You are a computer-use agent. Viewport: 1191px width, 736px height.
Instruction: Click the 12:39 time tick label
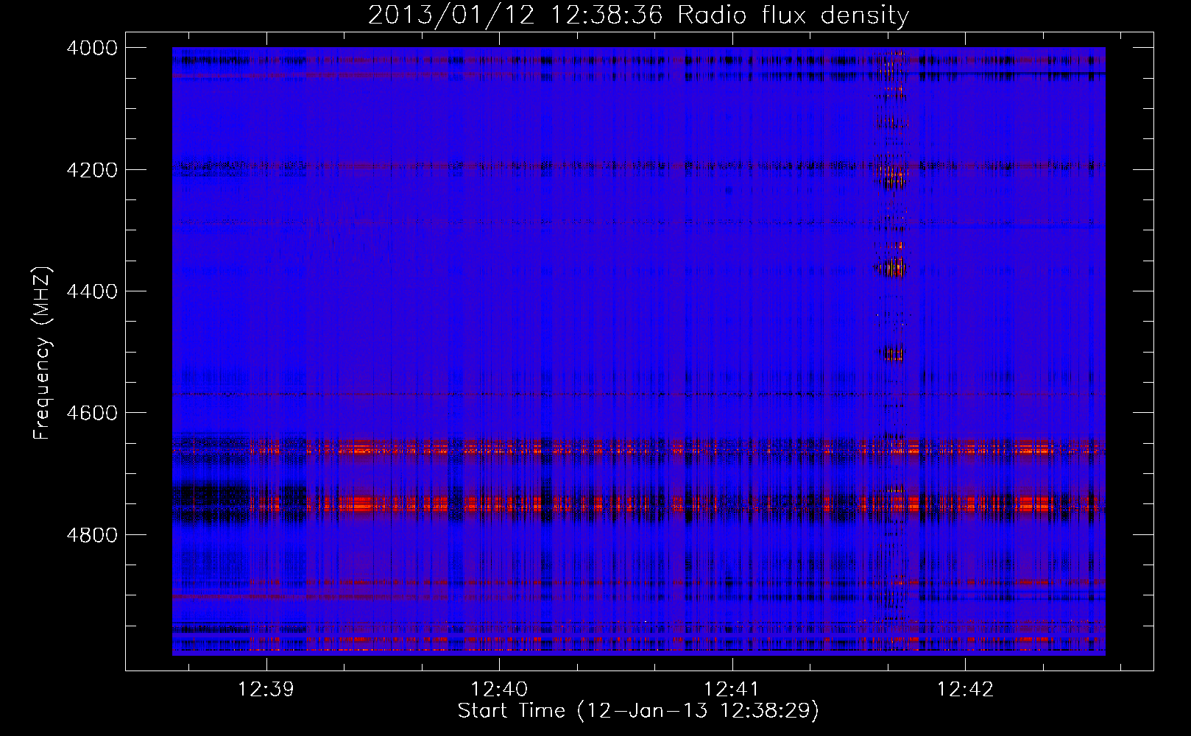coord(266,690)
